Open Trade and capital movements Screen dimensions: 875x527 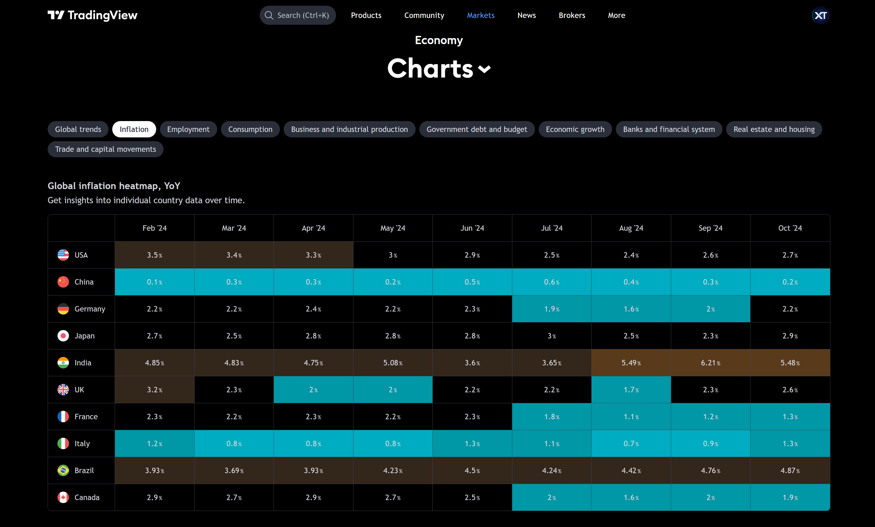pos(105,149)
